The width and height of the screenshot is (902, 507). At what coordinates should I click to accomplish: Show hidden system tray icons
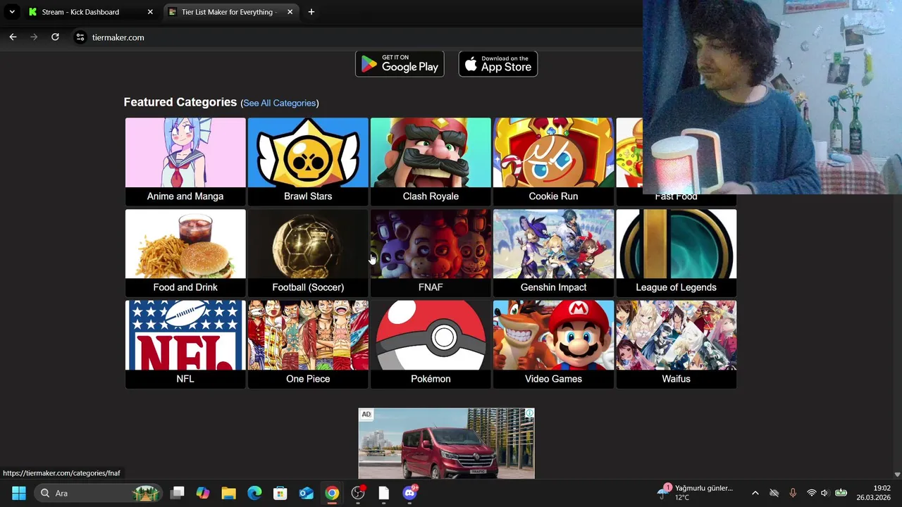pos(755,493)
